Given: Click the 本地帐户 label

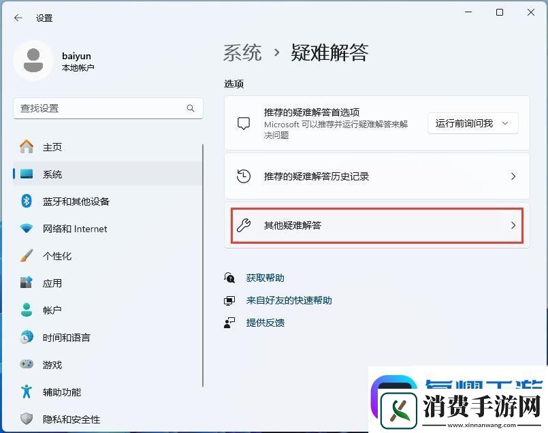Looking at the screenshot, I should coord(78,68).
